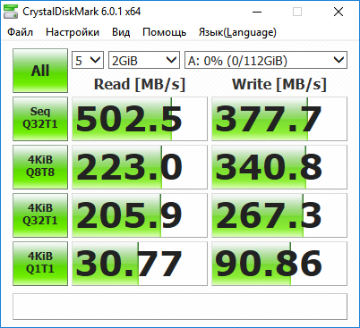Open the Настройки menu

click(x=73, y=32)
